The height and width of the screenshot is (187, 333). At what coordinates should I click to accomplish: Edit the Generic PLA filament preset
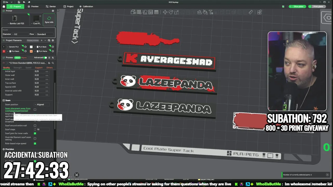25,47
